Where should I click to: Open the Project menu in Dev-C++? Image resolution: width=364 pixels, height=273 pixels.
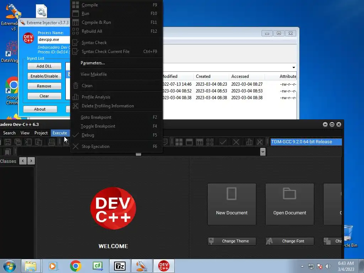point(41,133)
